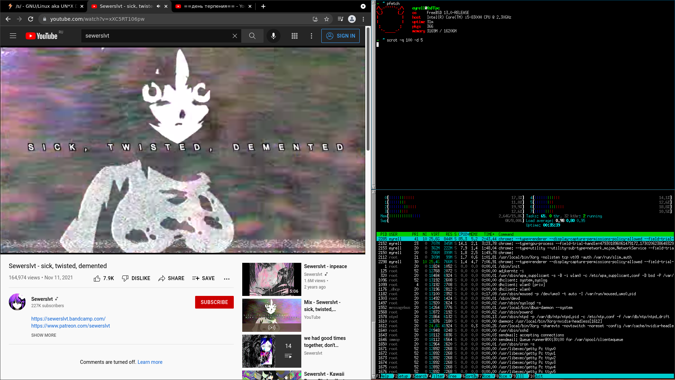Open new browser tab
Image resolution: width=675 pixels, height=380 pixels.
[x=263, y=6]
